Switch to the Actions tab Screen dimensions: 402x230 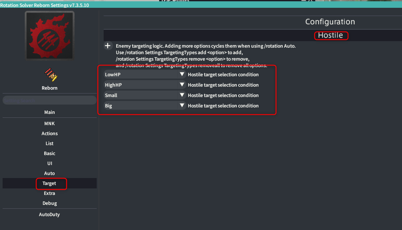tap(49, 133)
